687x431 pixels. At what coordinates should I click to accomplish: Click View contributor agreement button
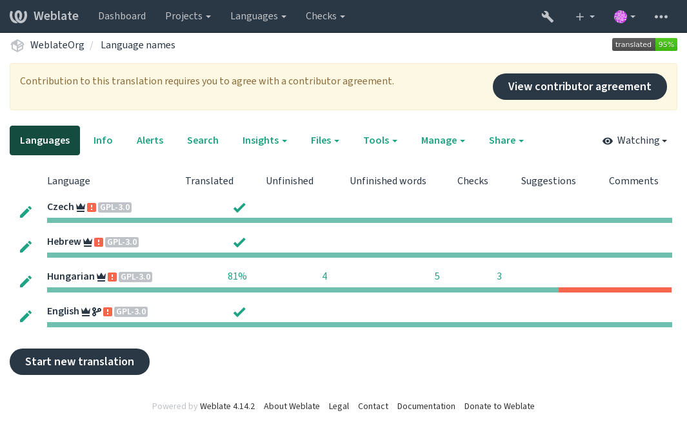pos(580,86)
